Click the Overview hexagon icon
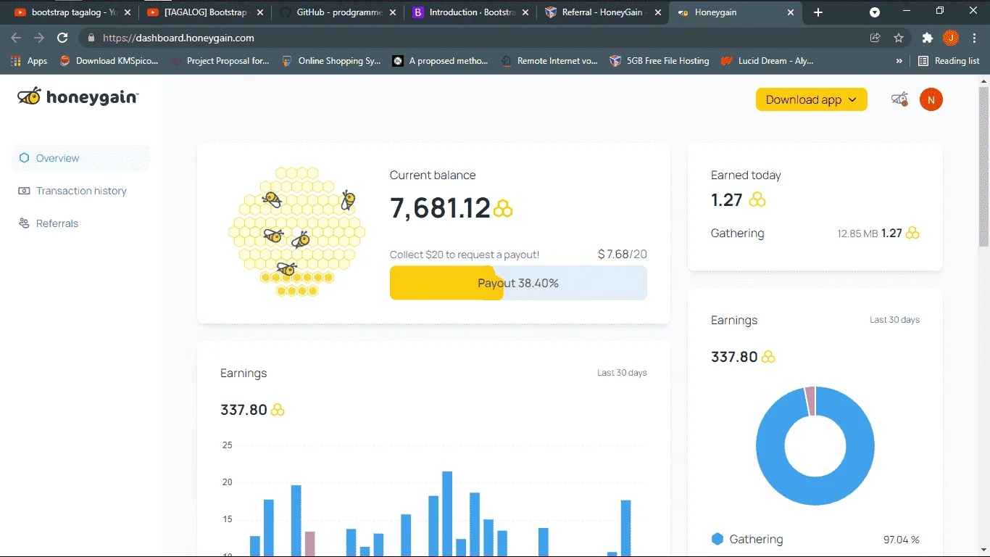The height and width of the screenshot is (557, 990). (x=24, y=158)
